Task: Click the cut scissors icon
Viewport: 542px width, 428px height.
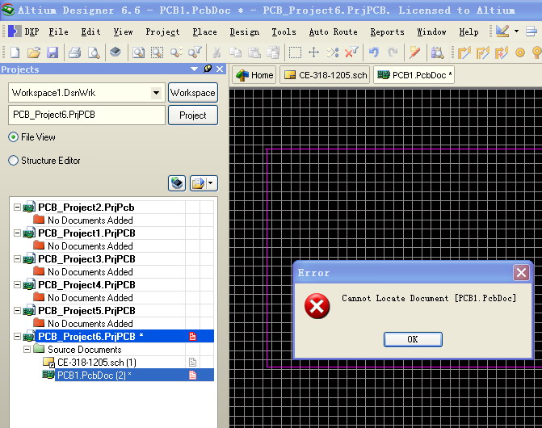Action: click(216, 52)
